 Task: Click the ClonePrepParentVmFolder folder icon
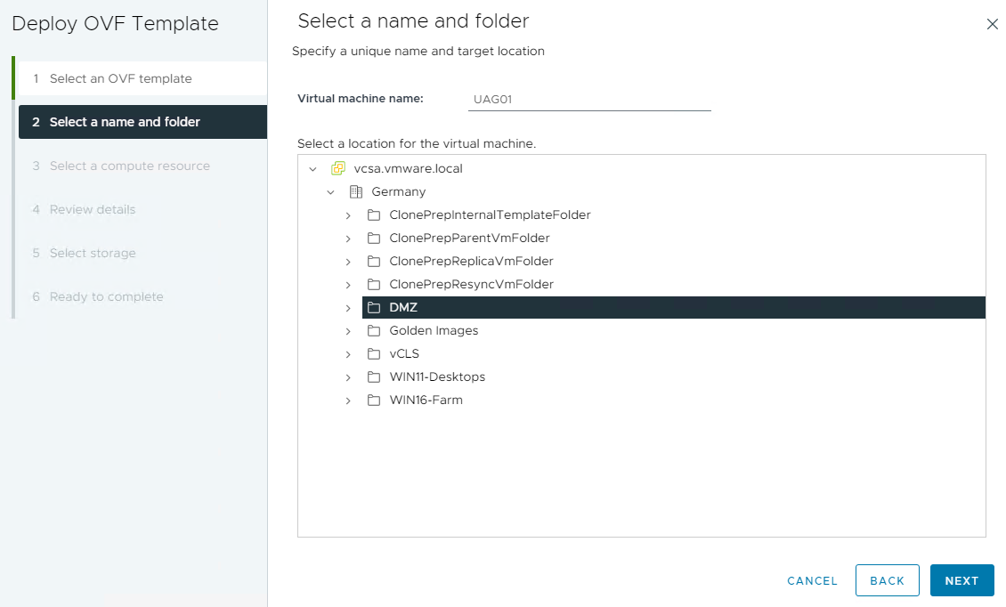(x=373, y=237)
